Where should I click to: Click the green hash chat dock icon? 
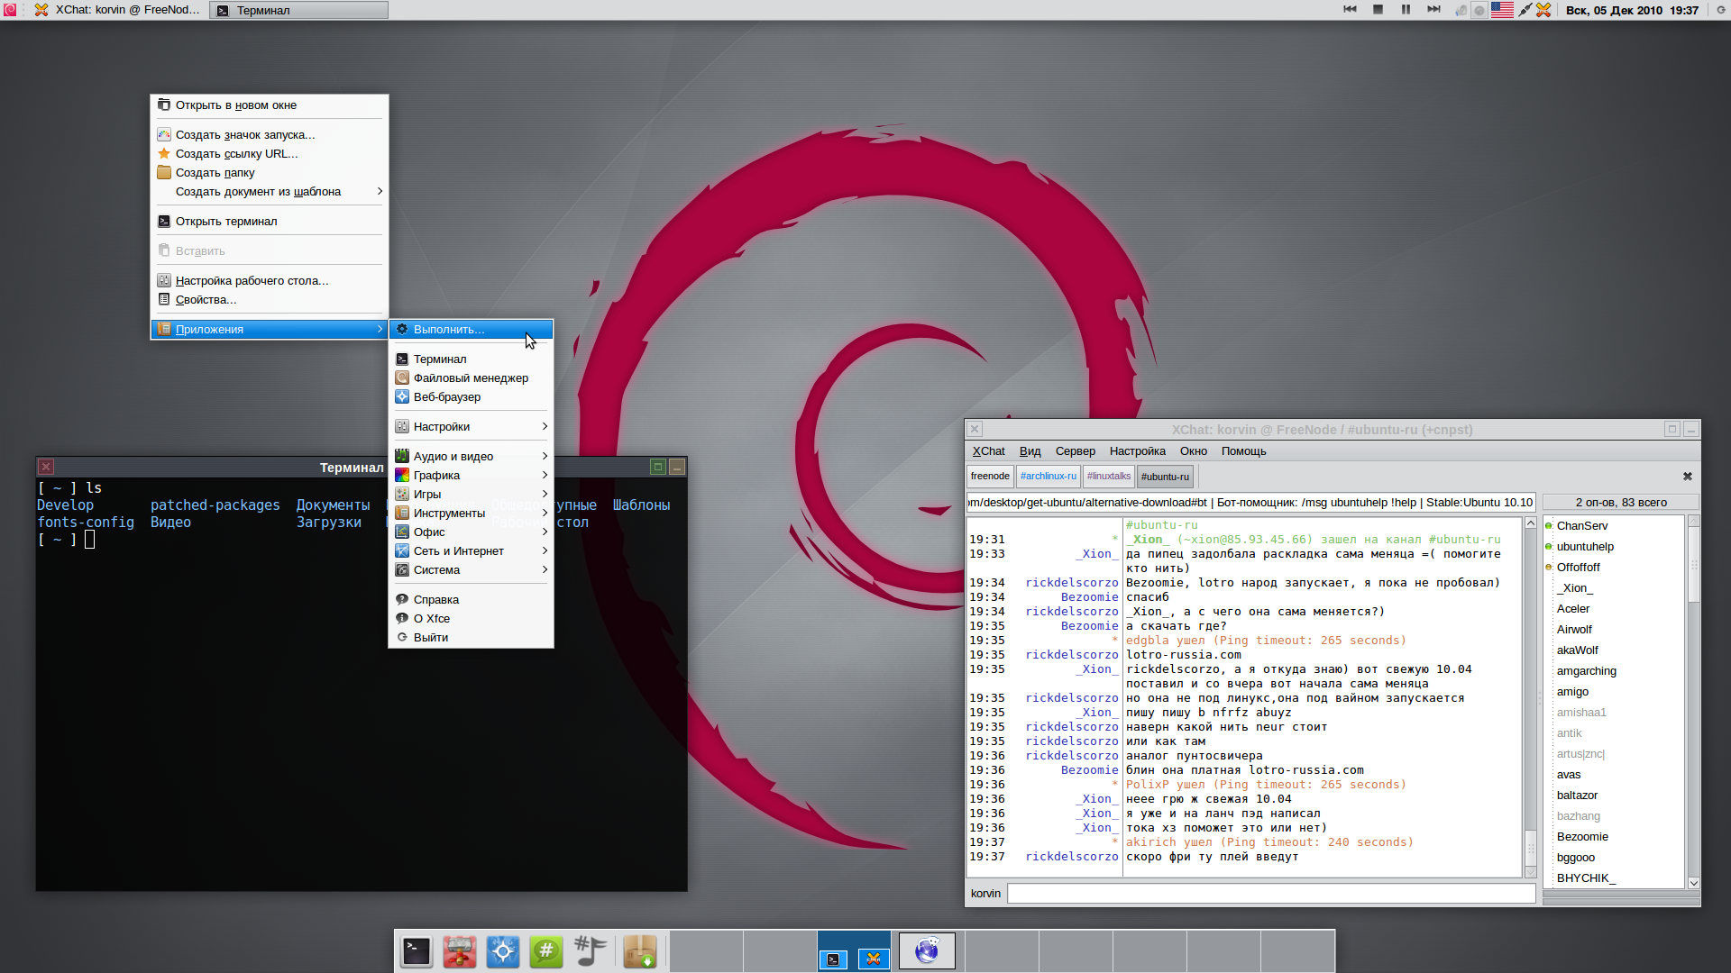[545, 951]
